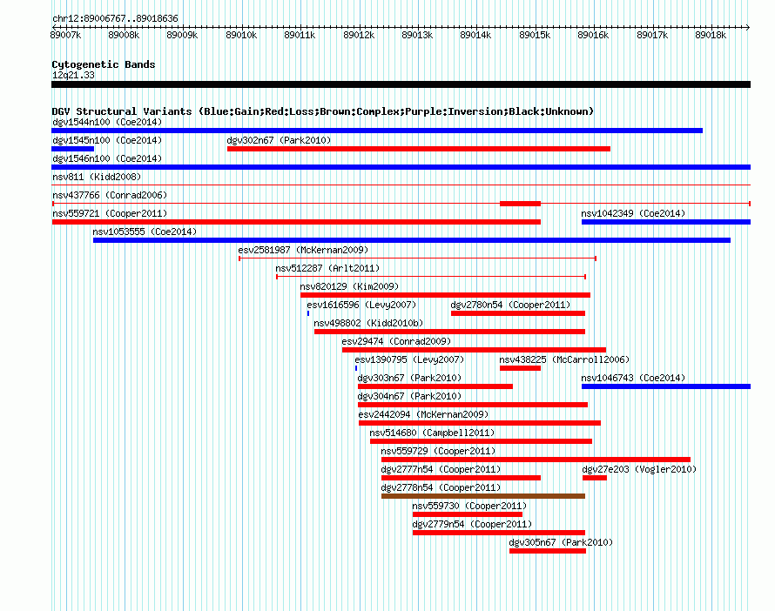Click the short red bar under dgv27e203
775x611 pixels.
pos(595,478)
